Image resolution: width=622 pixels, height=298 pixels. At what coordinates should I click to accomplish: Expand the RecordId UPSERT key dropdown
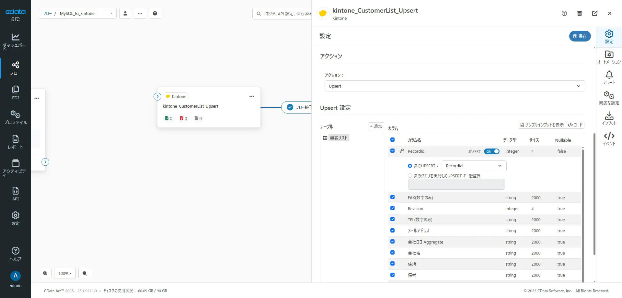474,166
